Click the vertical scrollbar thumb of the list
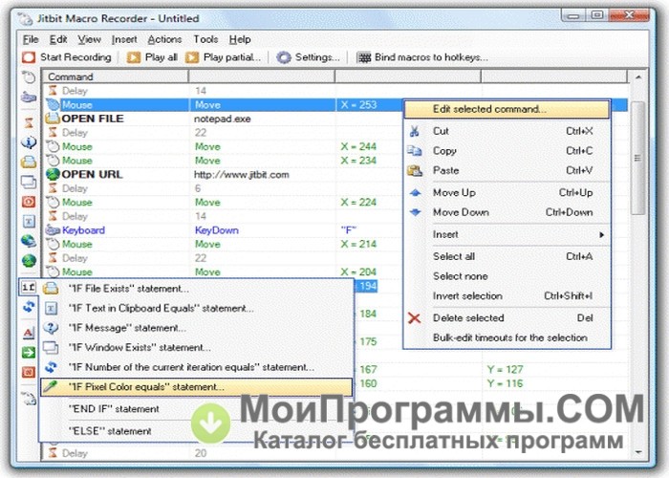 coord(637,158)
